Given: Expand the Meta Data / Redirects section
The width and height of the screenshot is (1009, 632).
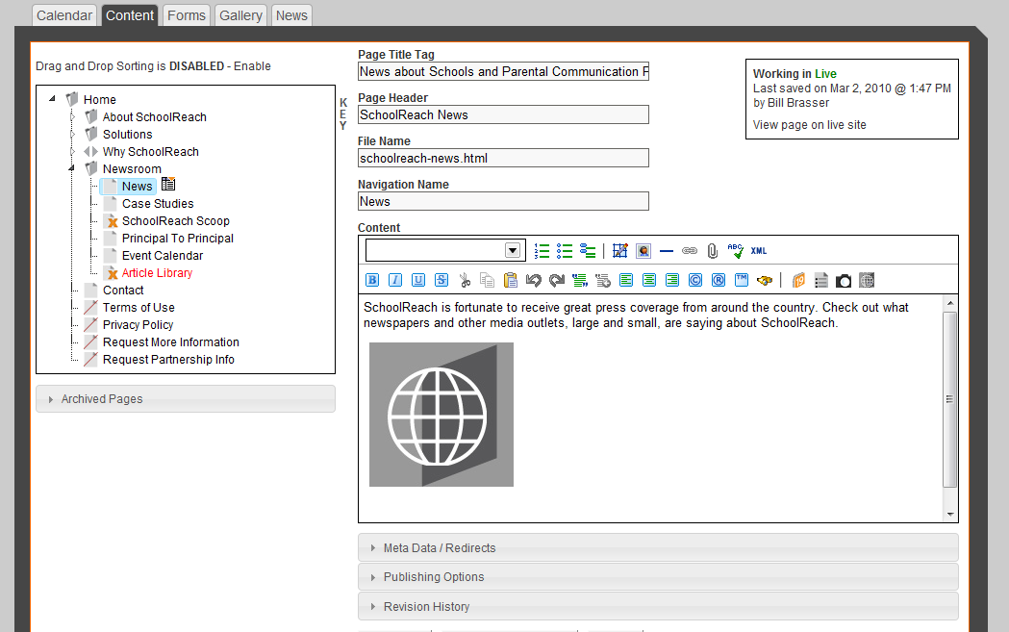Looking at the screenshot, I should pos(658,547).
